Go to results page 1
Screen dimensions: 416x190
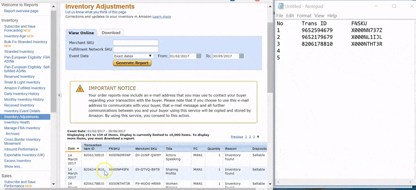click(246, 137)
